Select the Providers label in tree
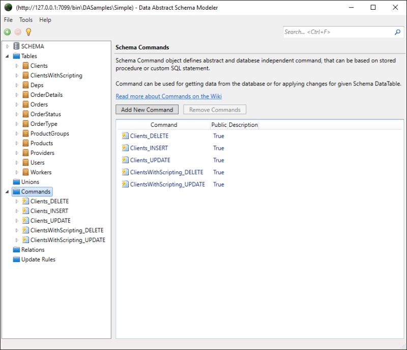 [42, 153]
